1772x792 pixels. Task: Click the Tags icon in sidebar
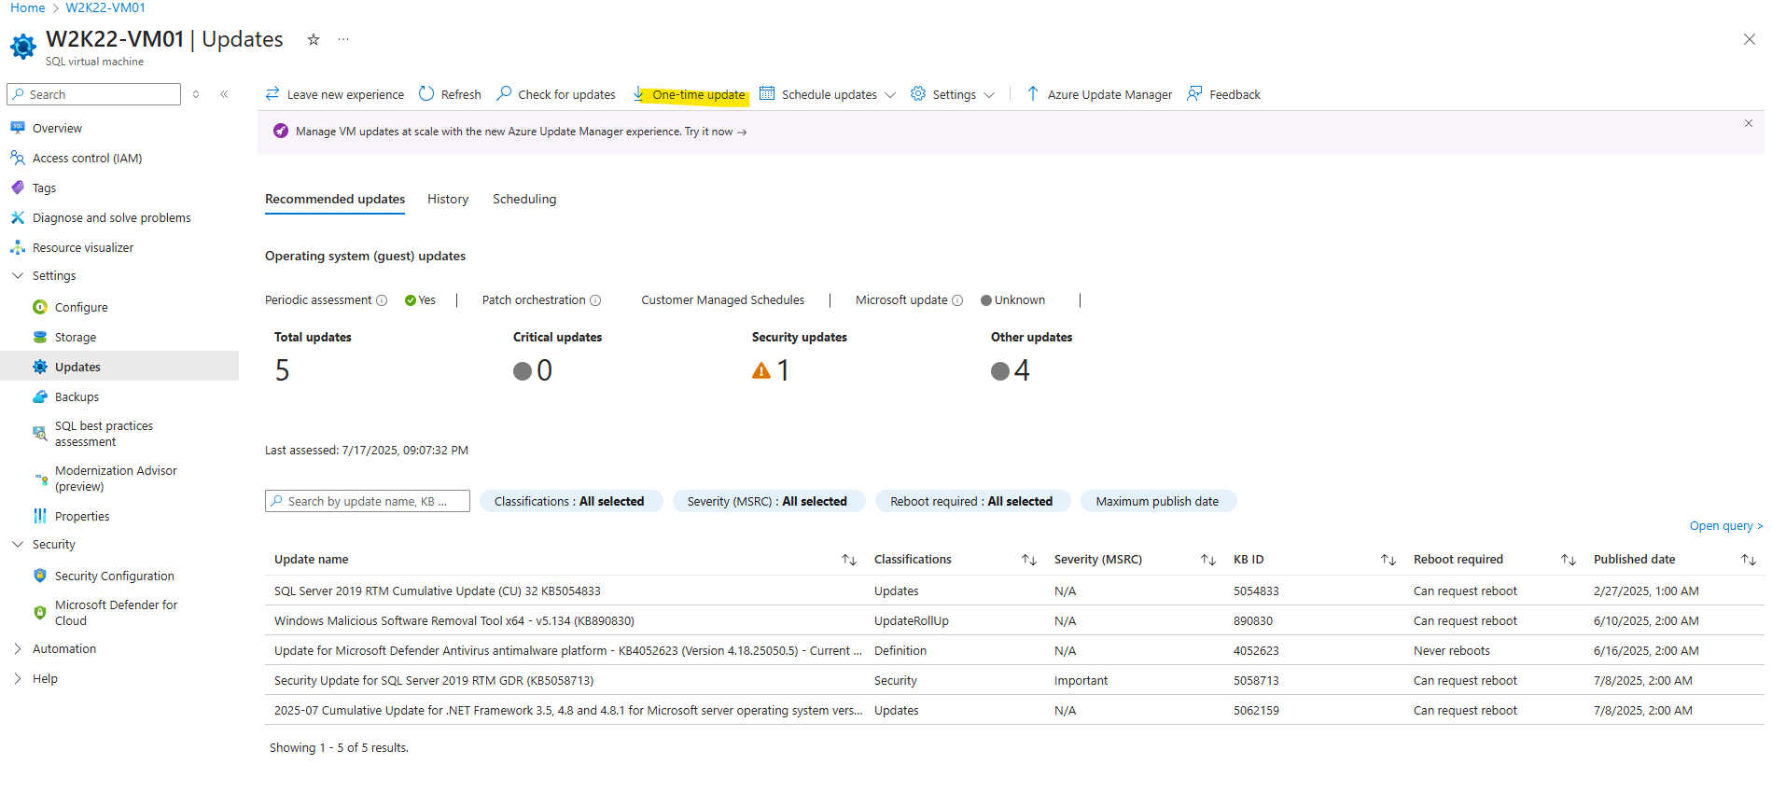pos(18,188)
